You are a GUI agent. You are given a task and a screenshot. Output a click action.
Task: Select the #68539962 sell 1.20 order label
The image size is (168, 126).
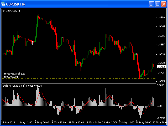tap(14, 74)
